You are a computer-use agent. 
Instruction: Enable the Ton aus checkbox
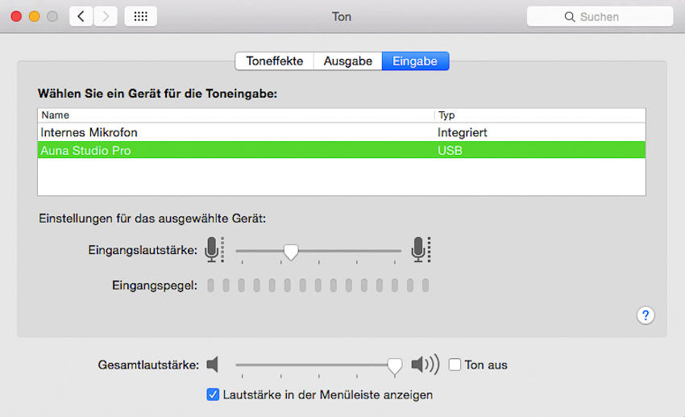[x=455, y=365]
